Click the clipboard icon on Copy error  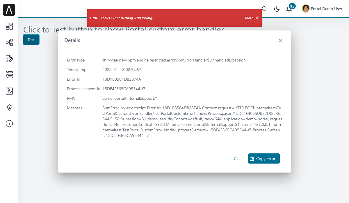pyautogui.click(x=252, y=159)
